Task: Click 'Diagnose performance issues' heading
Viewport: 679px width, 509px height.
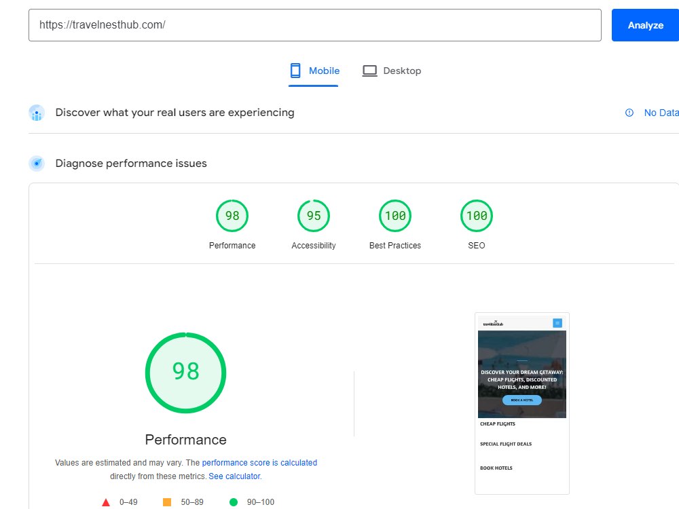Action: (131, 163)
